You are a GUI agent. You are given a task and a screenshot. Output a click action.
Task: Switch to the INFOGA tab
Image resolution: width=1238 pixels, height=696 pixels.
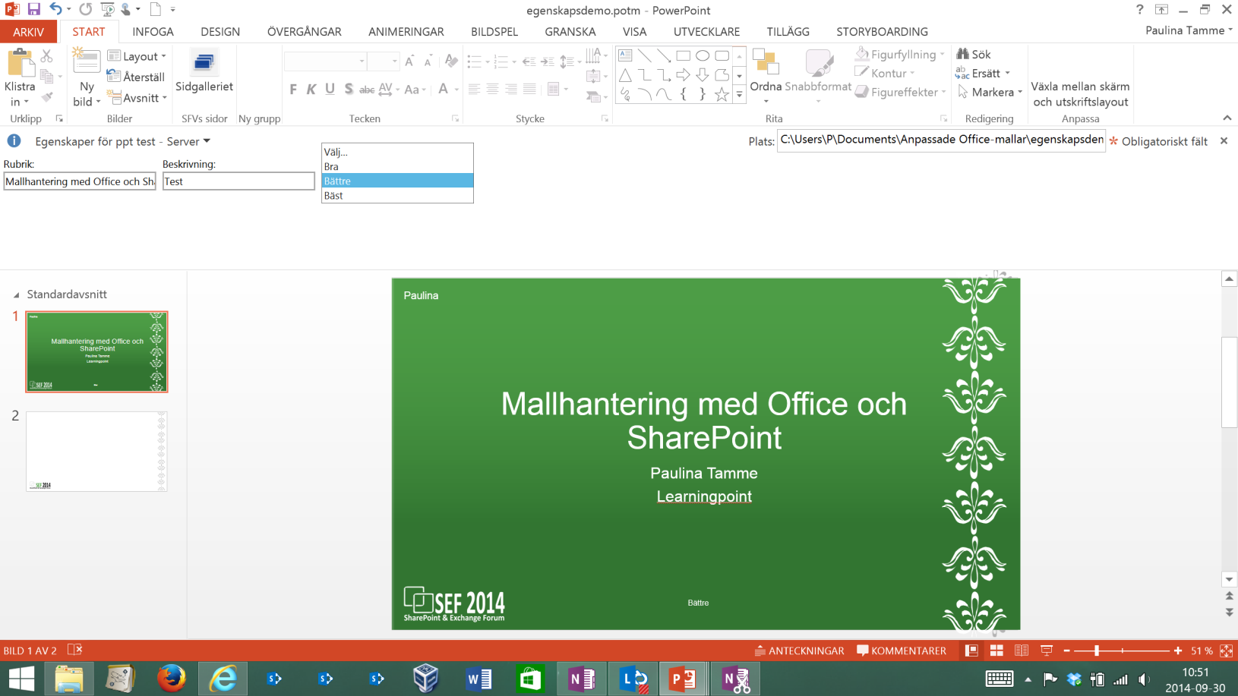pyautogui.click(x=153, y=32)
